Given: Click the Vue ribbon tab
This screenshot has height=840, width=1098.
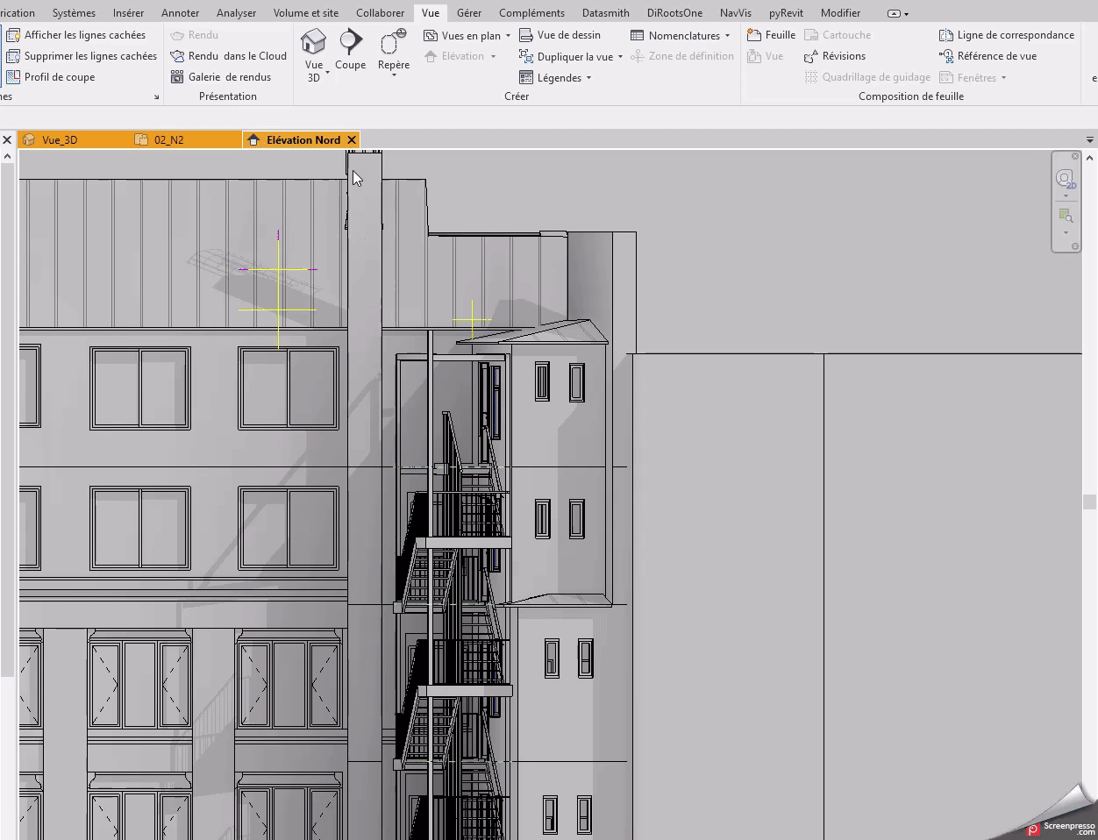Looking at the screenshot, I should (430, 13).
